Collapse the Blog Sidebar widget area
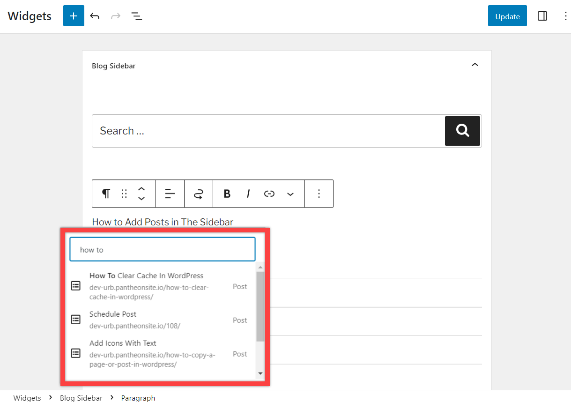Image resolution: width=571 pixels, height=402 pixels. 475,65
